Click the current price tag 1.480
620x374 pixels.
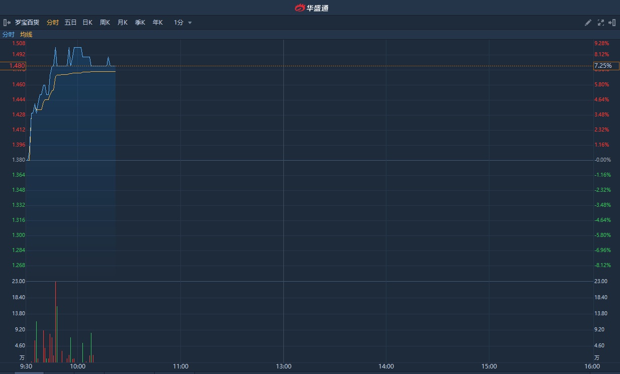(x=13, y=66)
